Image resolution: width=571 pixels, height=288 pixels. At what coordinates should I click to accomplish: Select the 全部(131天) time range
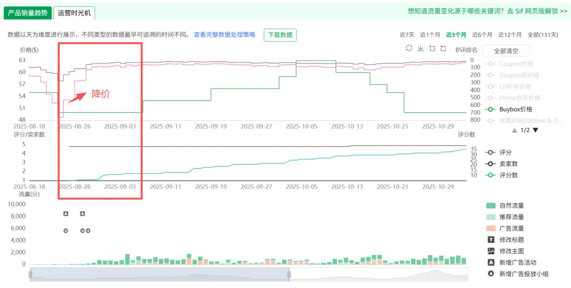(542, 34)
